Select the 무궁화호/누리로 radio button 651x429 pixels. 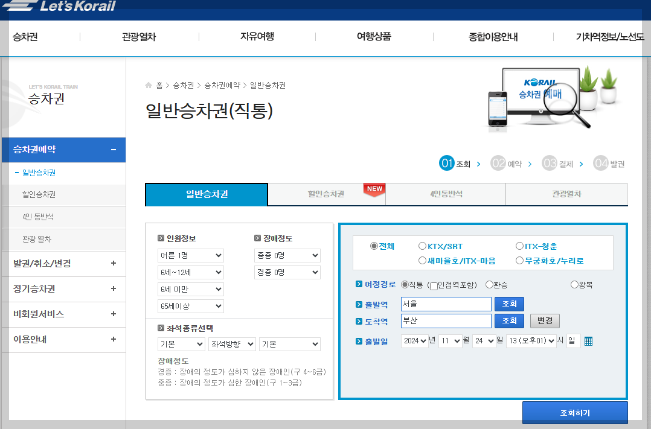point(519,261)
